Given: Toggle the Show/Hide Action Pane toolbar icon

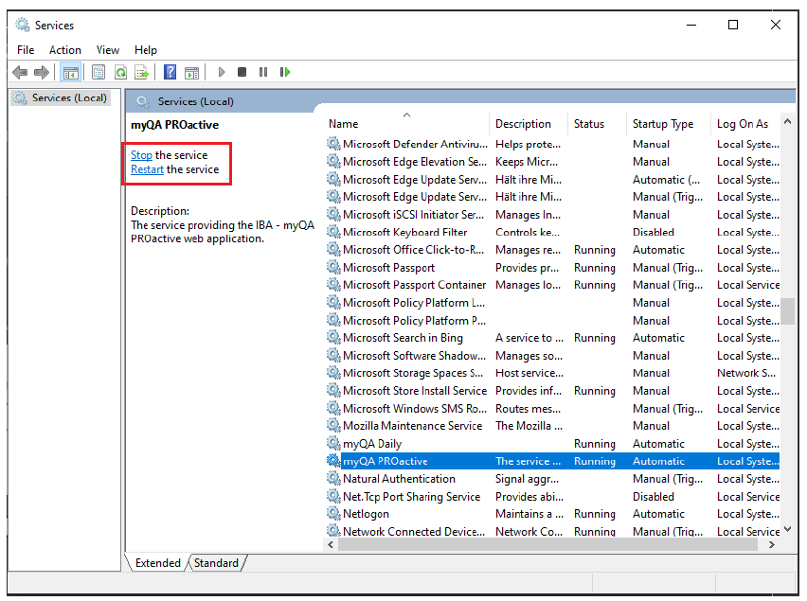Looking at the screenshot, I should point(192,72).
